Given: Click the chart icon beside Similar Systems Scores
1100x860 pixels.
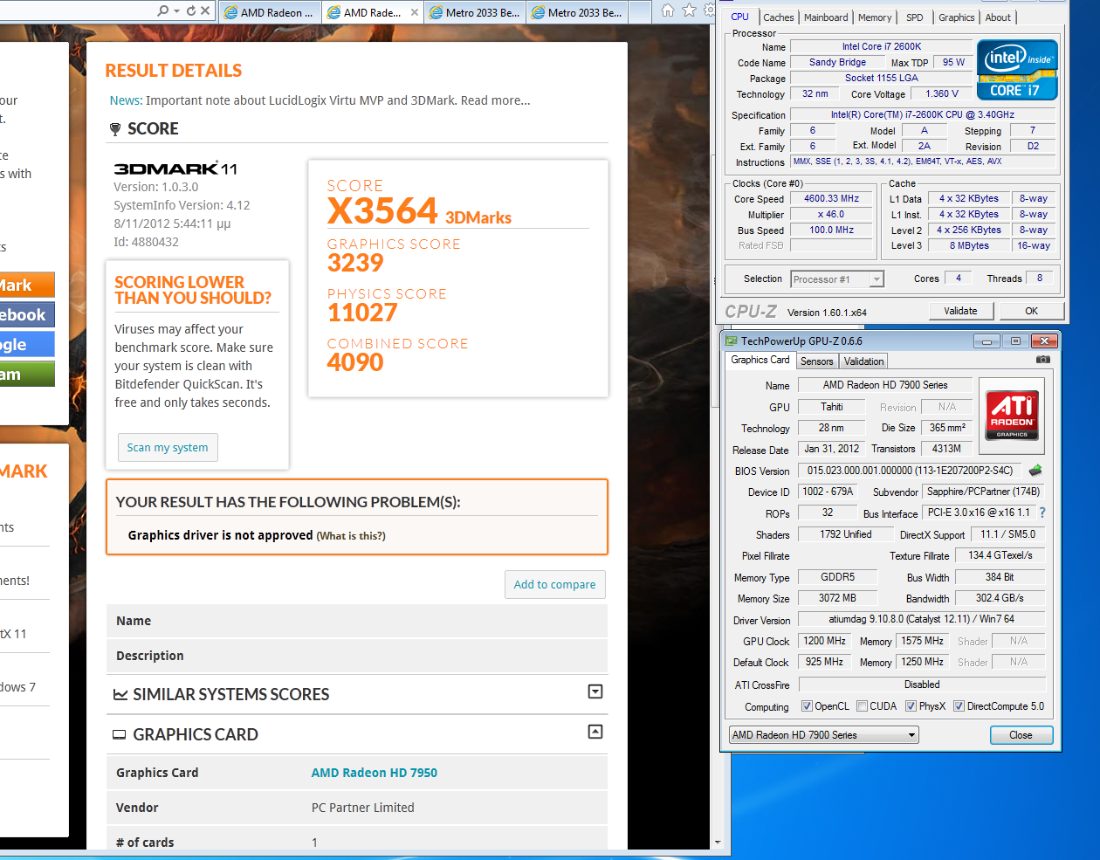Looking at the screenshot, I should coord(120,695).
